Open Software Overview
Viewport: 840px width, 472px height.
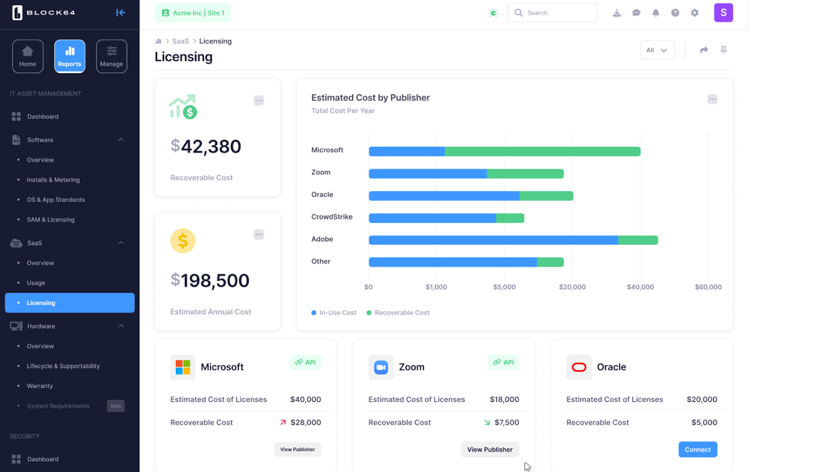[40, 160]
